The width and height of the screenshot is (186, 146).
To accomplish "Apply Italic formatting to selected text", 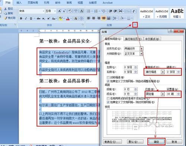I will [x=26, y=19].
